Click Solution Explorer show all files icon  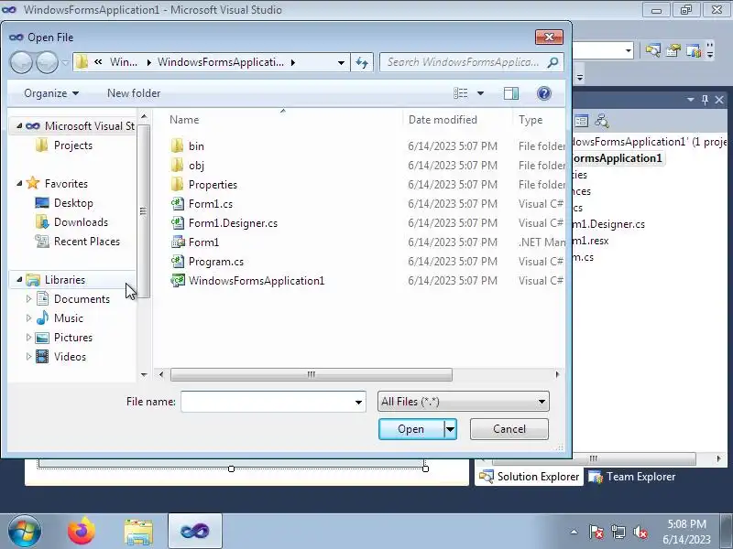pos(581,122)
